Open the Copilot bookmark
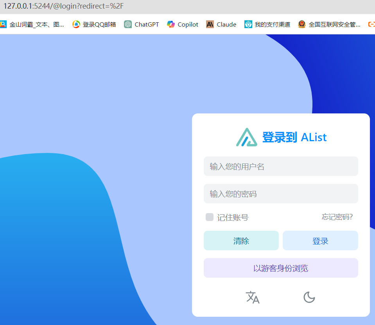The height and width of the screenshot is (325, 375). [x=183, y=24]
